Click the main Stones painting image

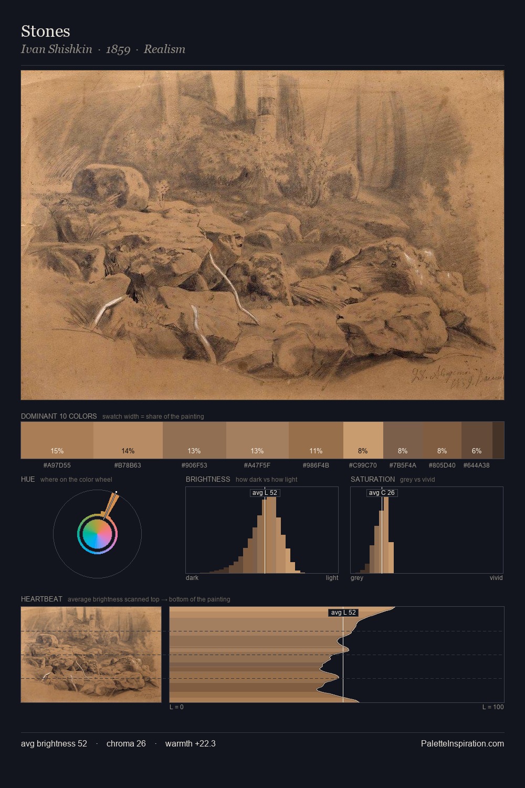[x=262, y=235]
